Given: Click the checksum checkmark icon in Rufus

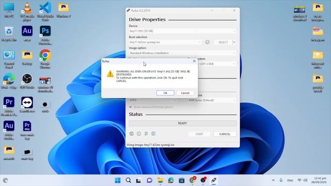Looking at the screenshot, I should point(207,42).
